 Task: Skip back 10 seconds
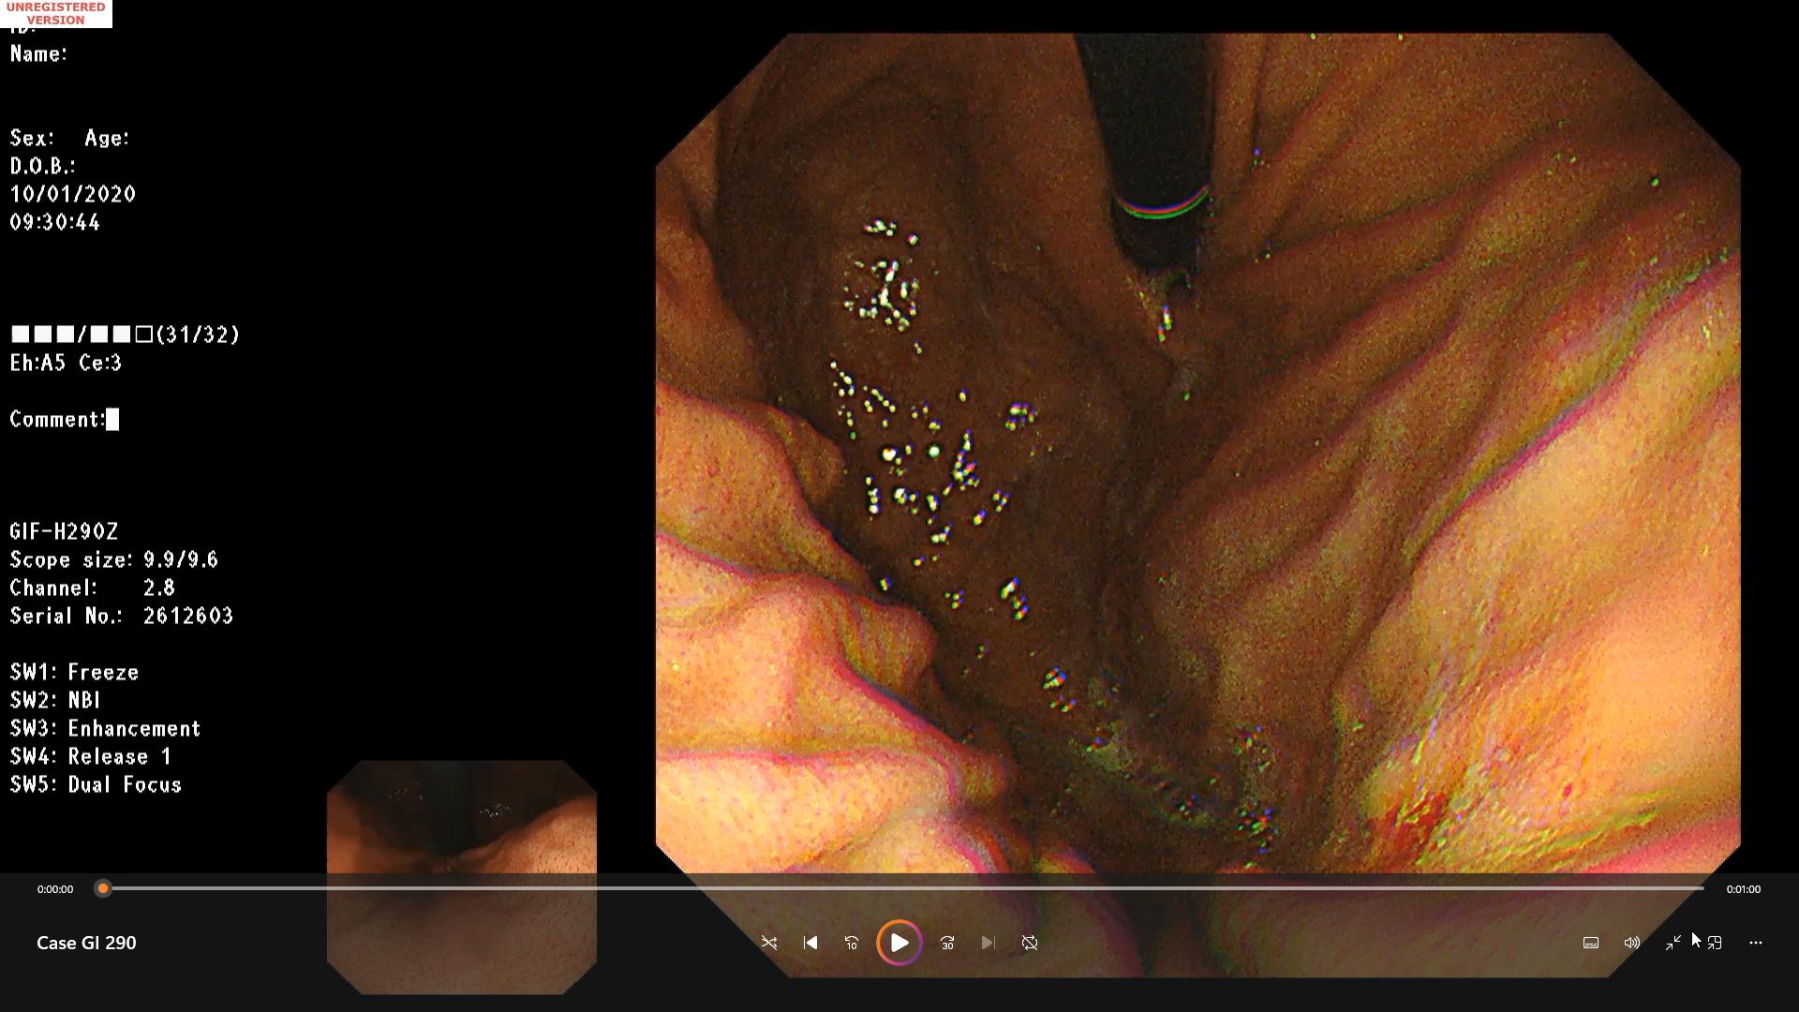[852, 943]
